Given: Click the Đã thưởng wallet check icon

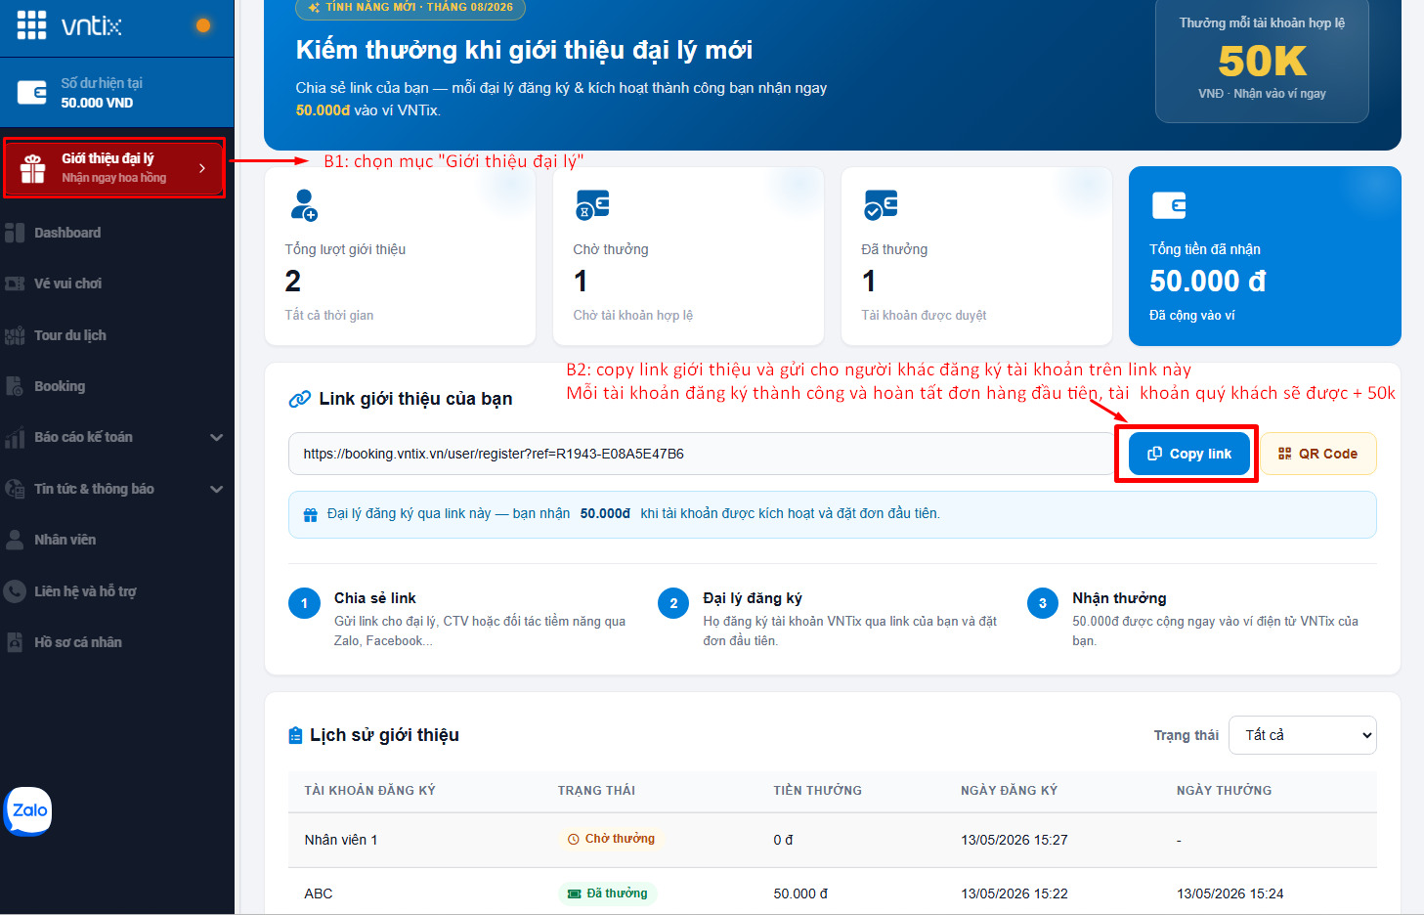Looking at the screenshot, I should point(881,205).
